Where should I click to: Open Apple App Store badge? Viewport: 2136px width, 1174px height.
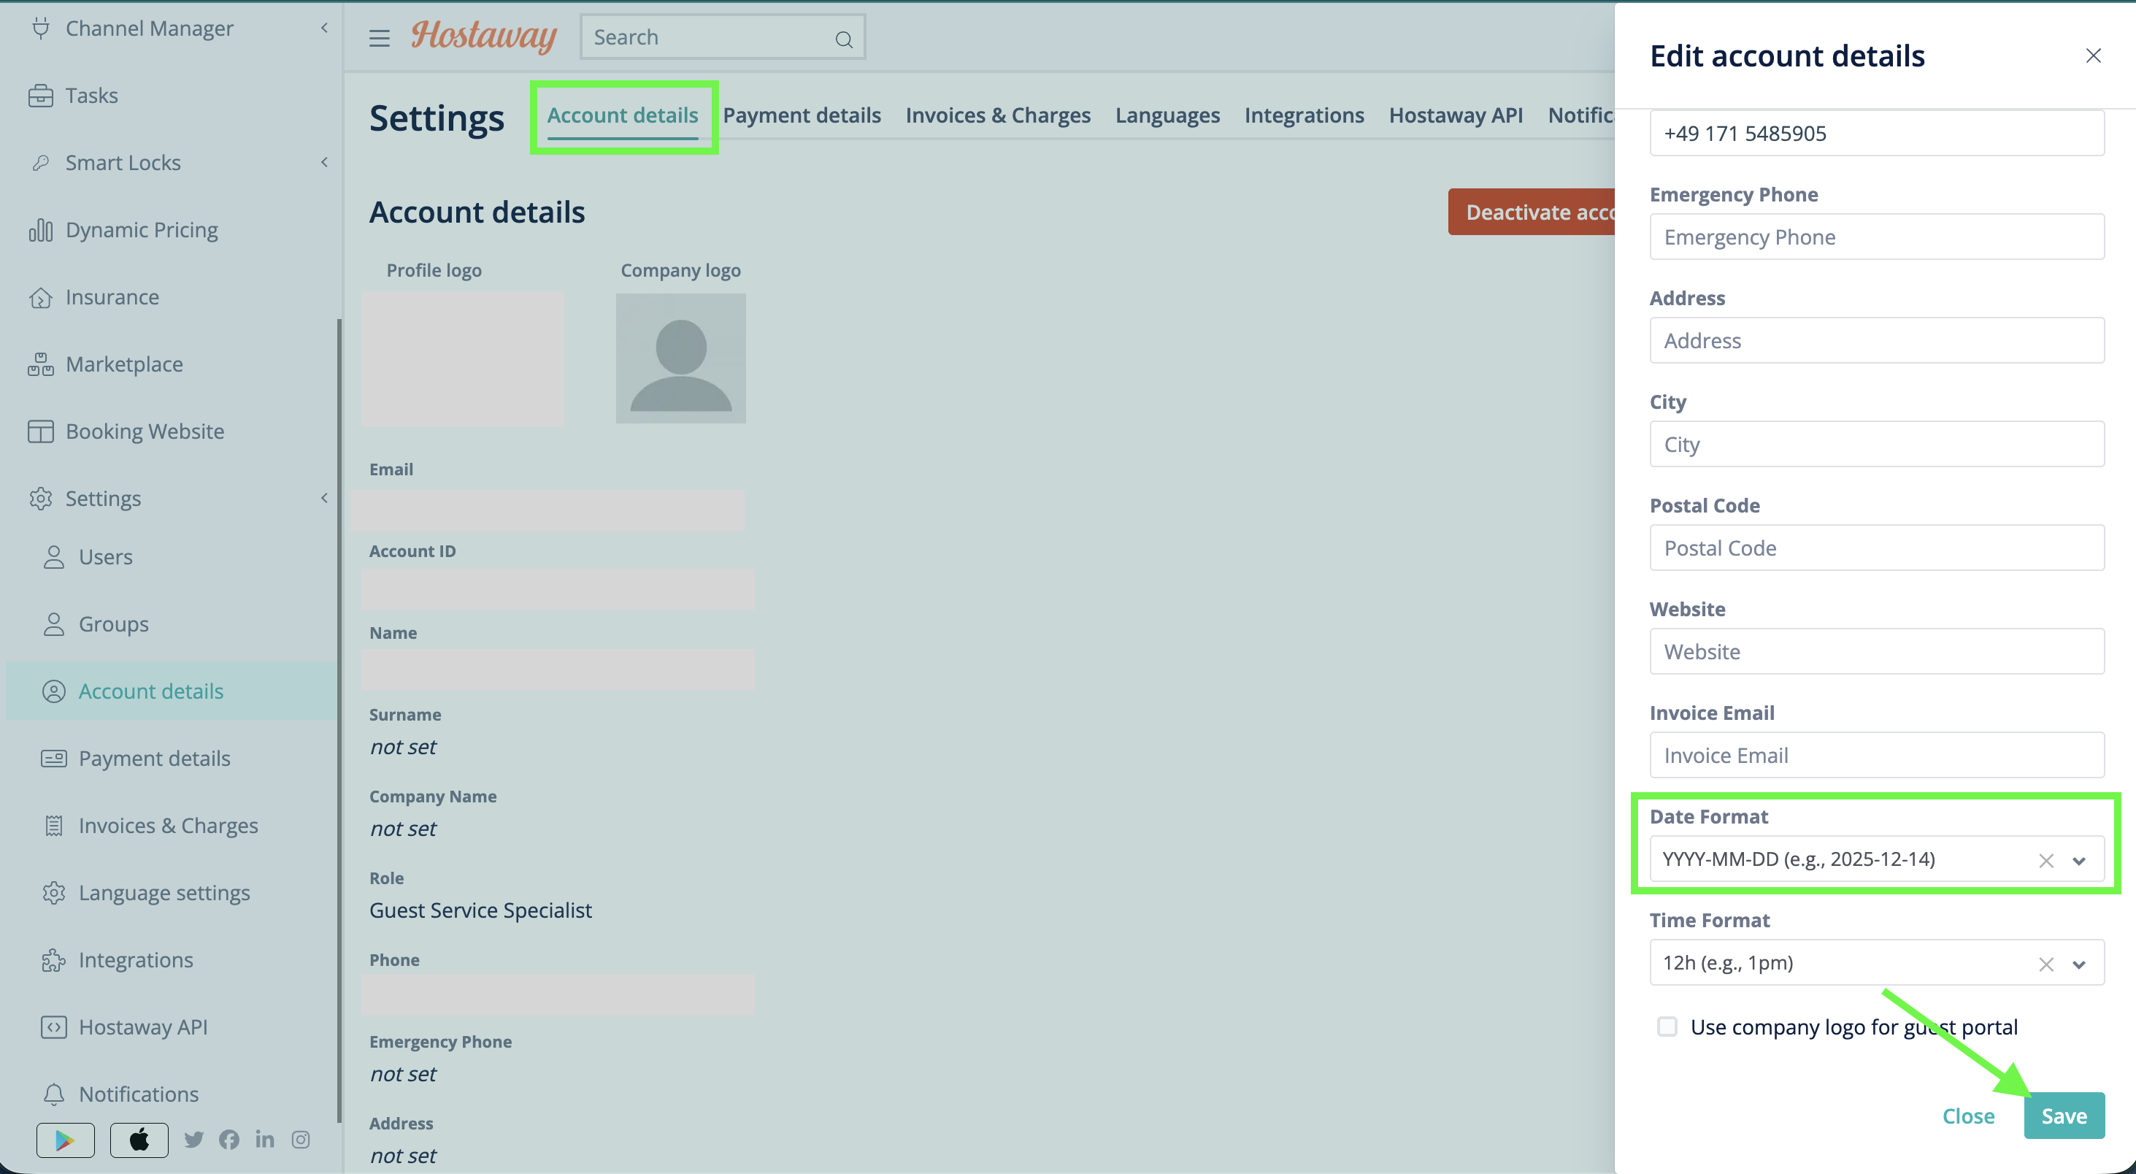(x=139, y=1140)
